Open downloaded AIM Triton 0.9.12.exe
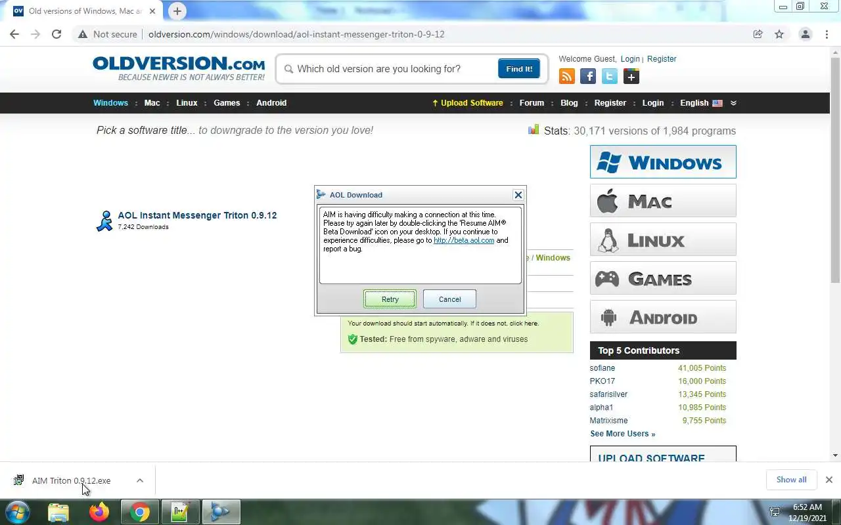Image resolution: width=841 pixels, height=525 pixels. click(x=71, y=480)
